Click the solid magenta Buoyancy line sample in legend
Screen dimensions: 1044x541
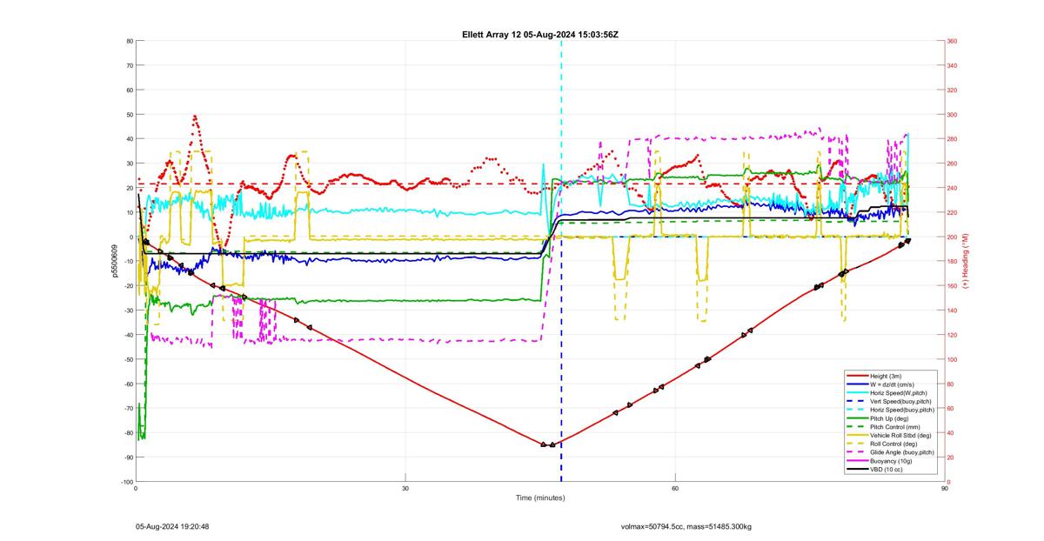click(x=856, y=461)
